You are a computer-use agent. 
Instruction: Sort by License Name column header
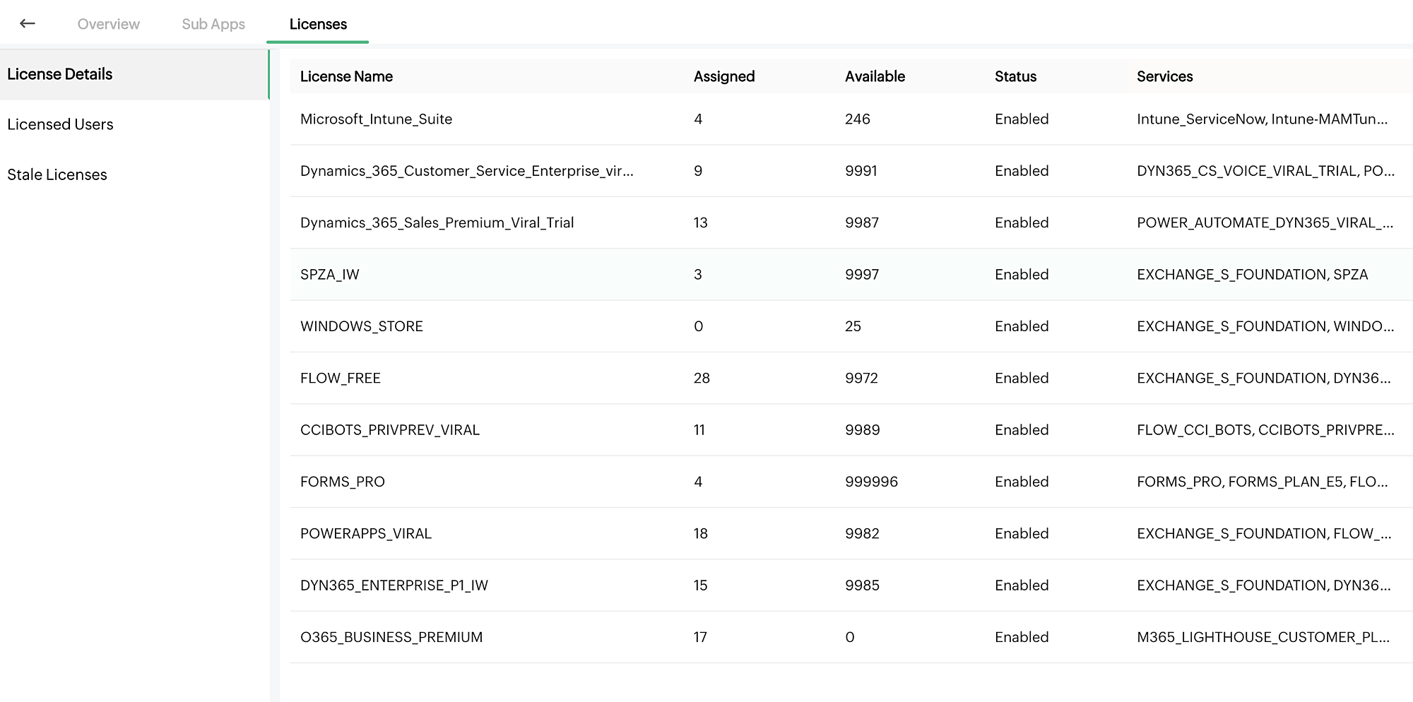346,76
